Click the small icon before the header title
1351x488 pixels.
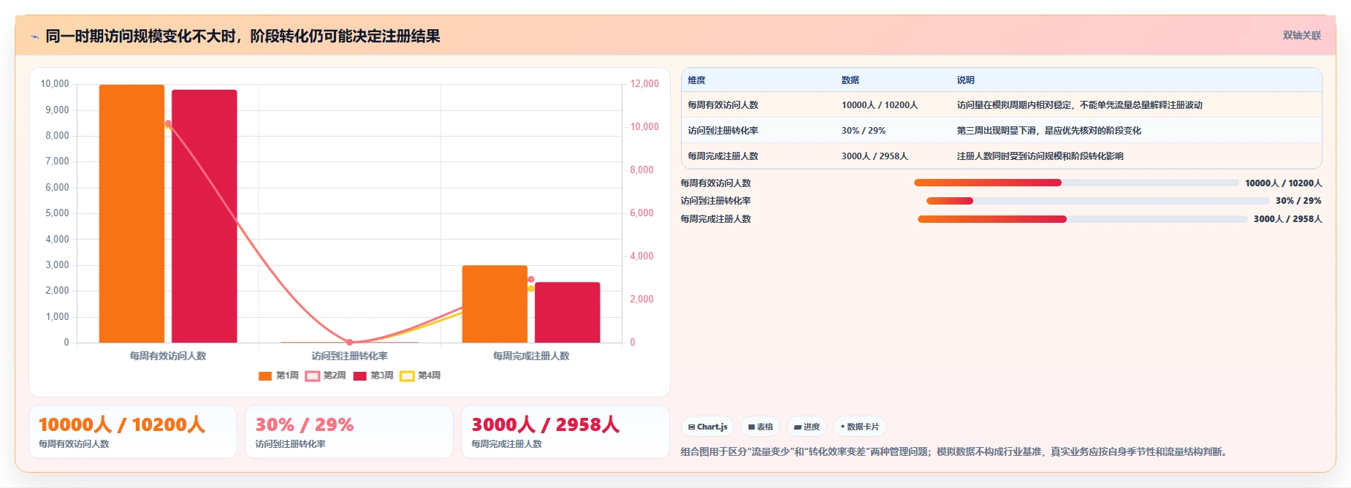[34, 37]
